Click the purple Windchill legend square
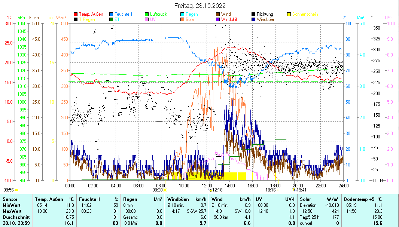Image resolution: width=399 pixels, height=227 pixels. pos(218,19)
